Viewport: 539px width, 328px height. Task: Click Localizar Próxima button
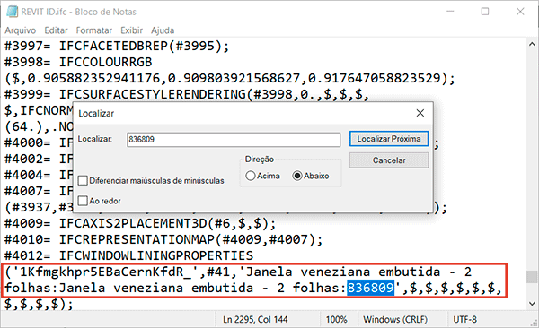[x=389, y=139]
